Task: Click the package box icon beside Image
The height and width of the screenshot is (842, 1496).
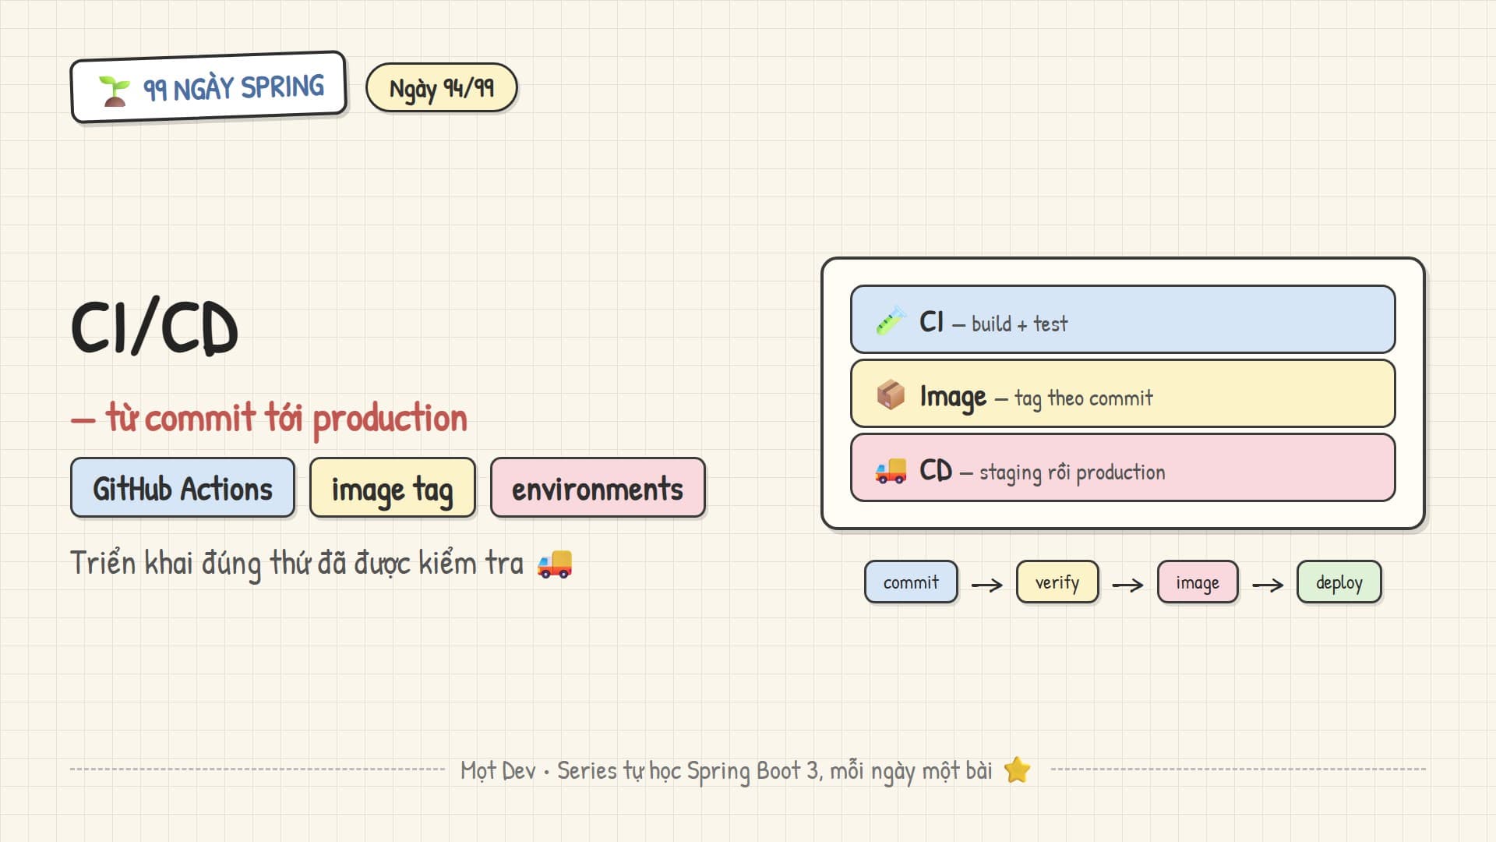Action: pyautogui.click(x=891, y=394)
